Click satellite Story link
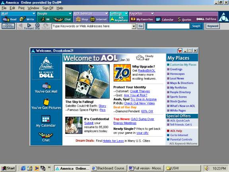Screen dimensions: 229x172 [x=102, y=106]
